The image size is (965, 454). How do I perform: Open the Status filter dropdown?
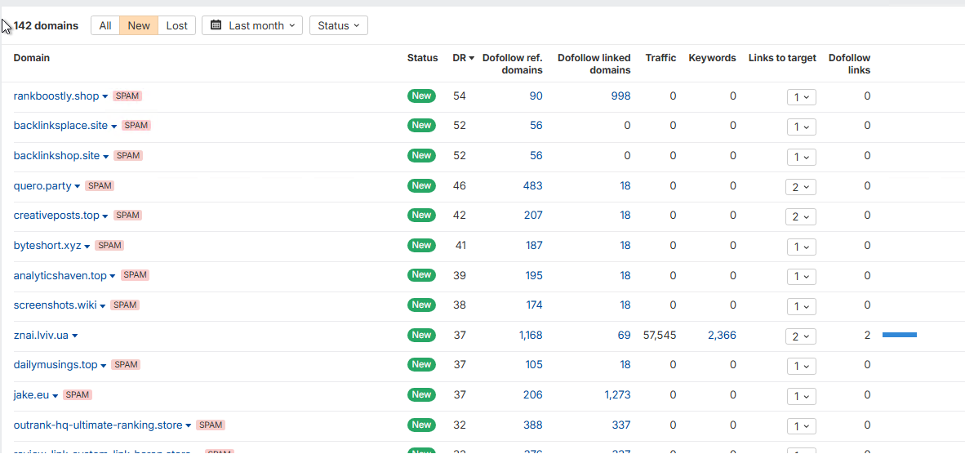coord(339,25)
